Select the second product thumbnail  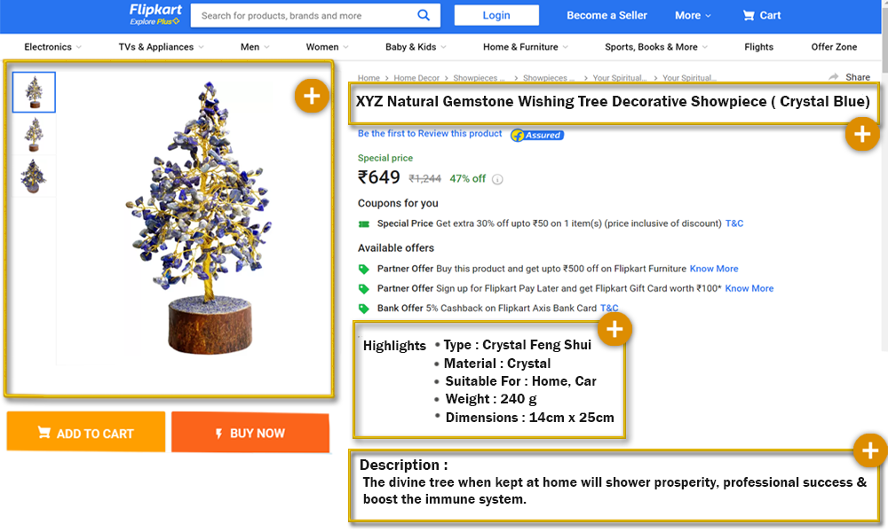34,135
